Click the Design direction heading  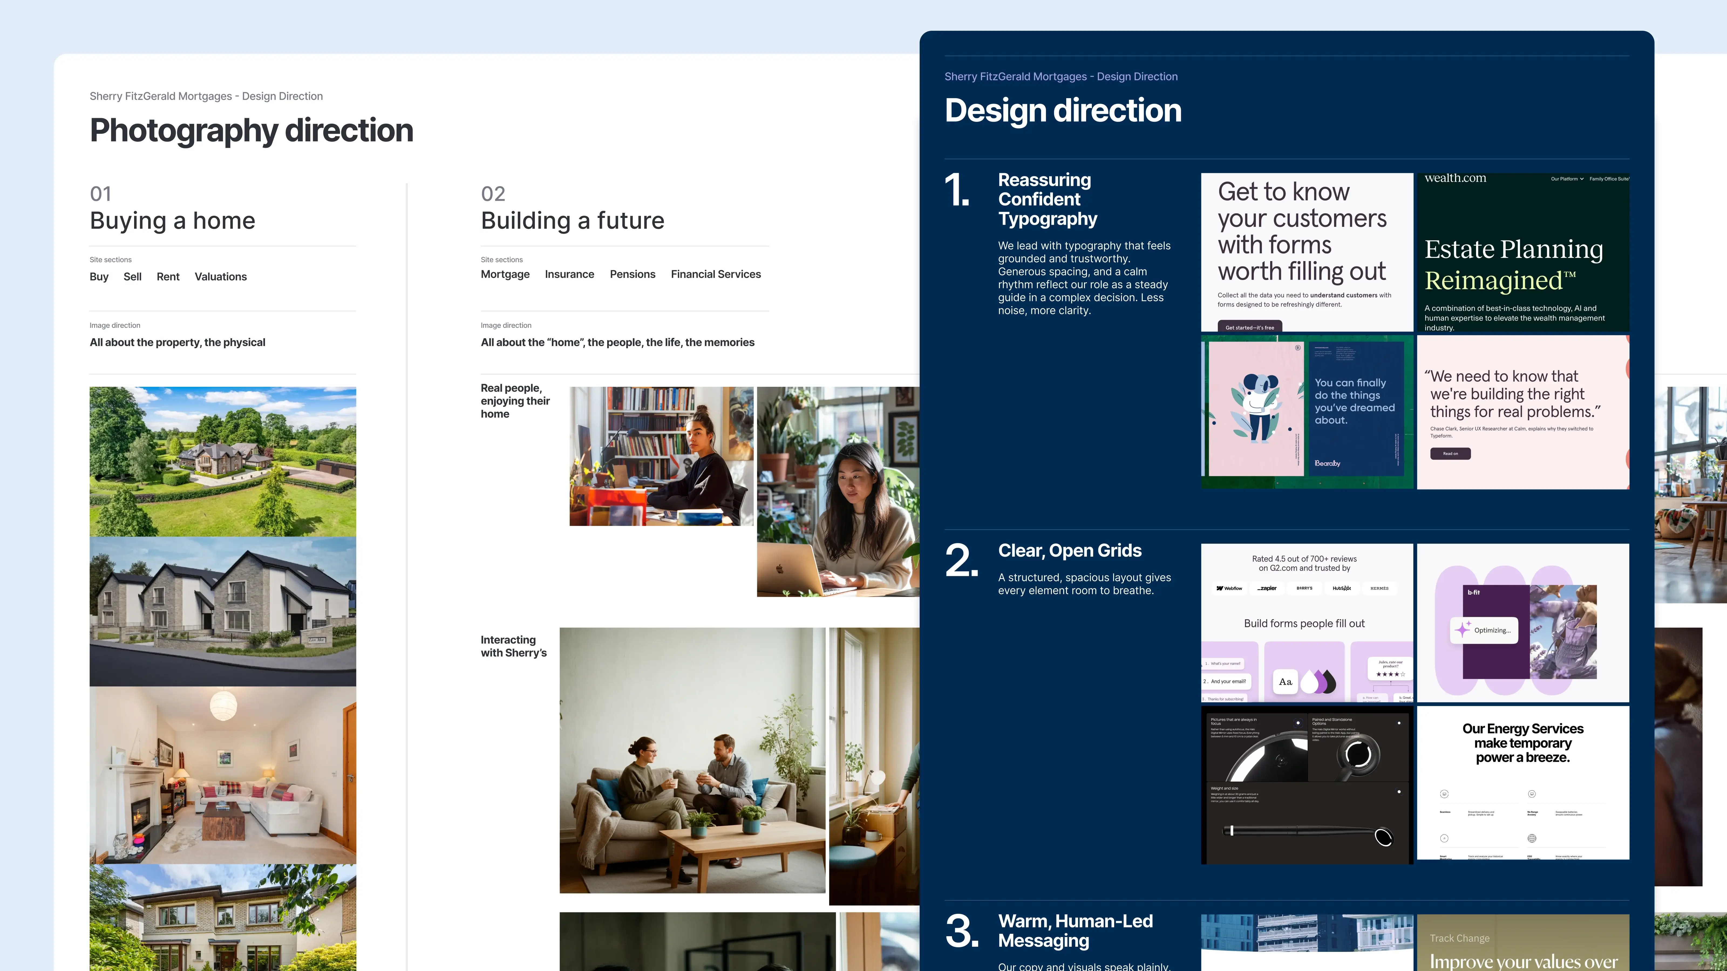pyautogui.click(x=1063, y=111)
